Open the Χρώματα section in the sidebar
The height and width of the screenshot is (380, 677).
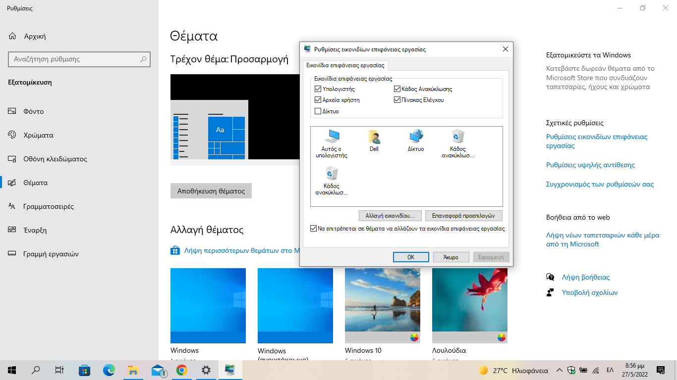click(x=38, y=135)
